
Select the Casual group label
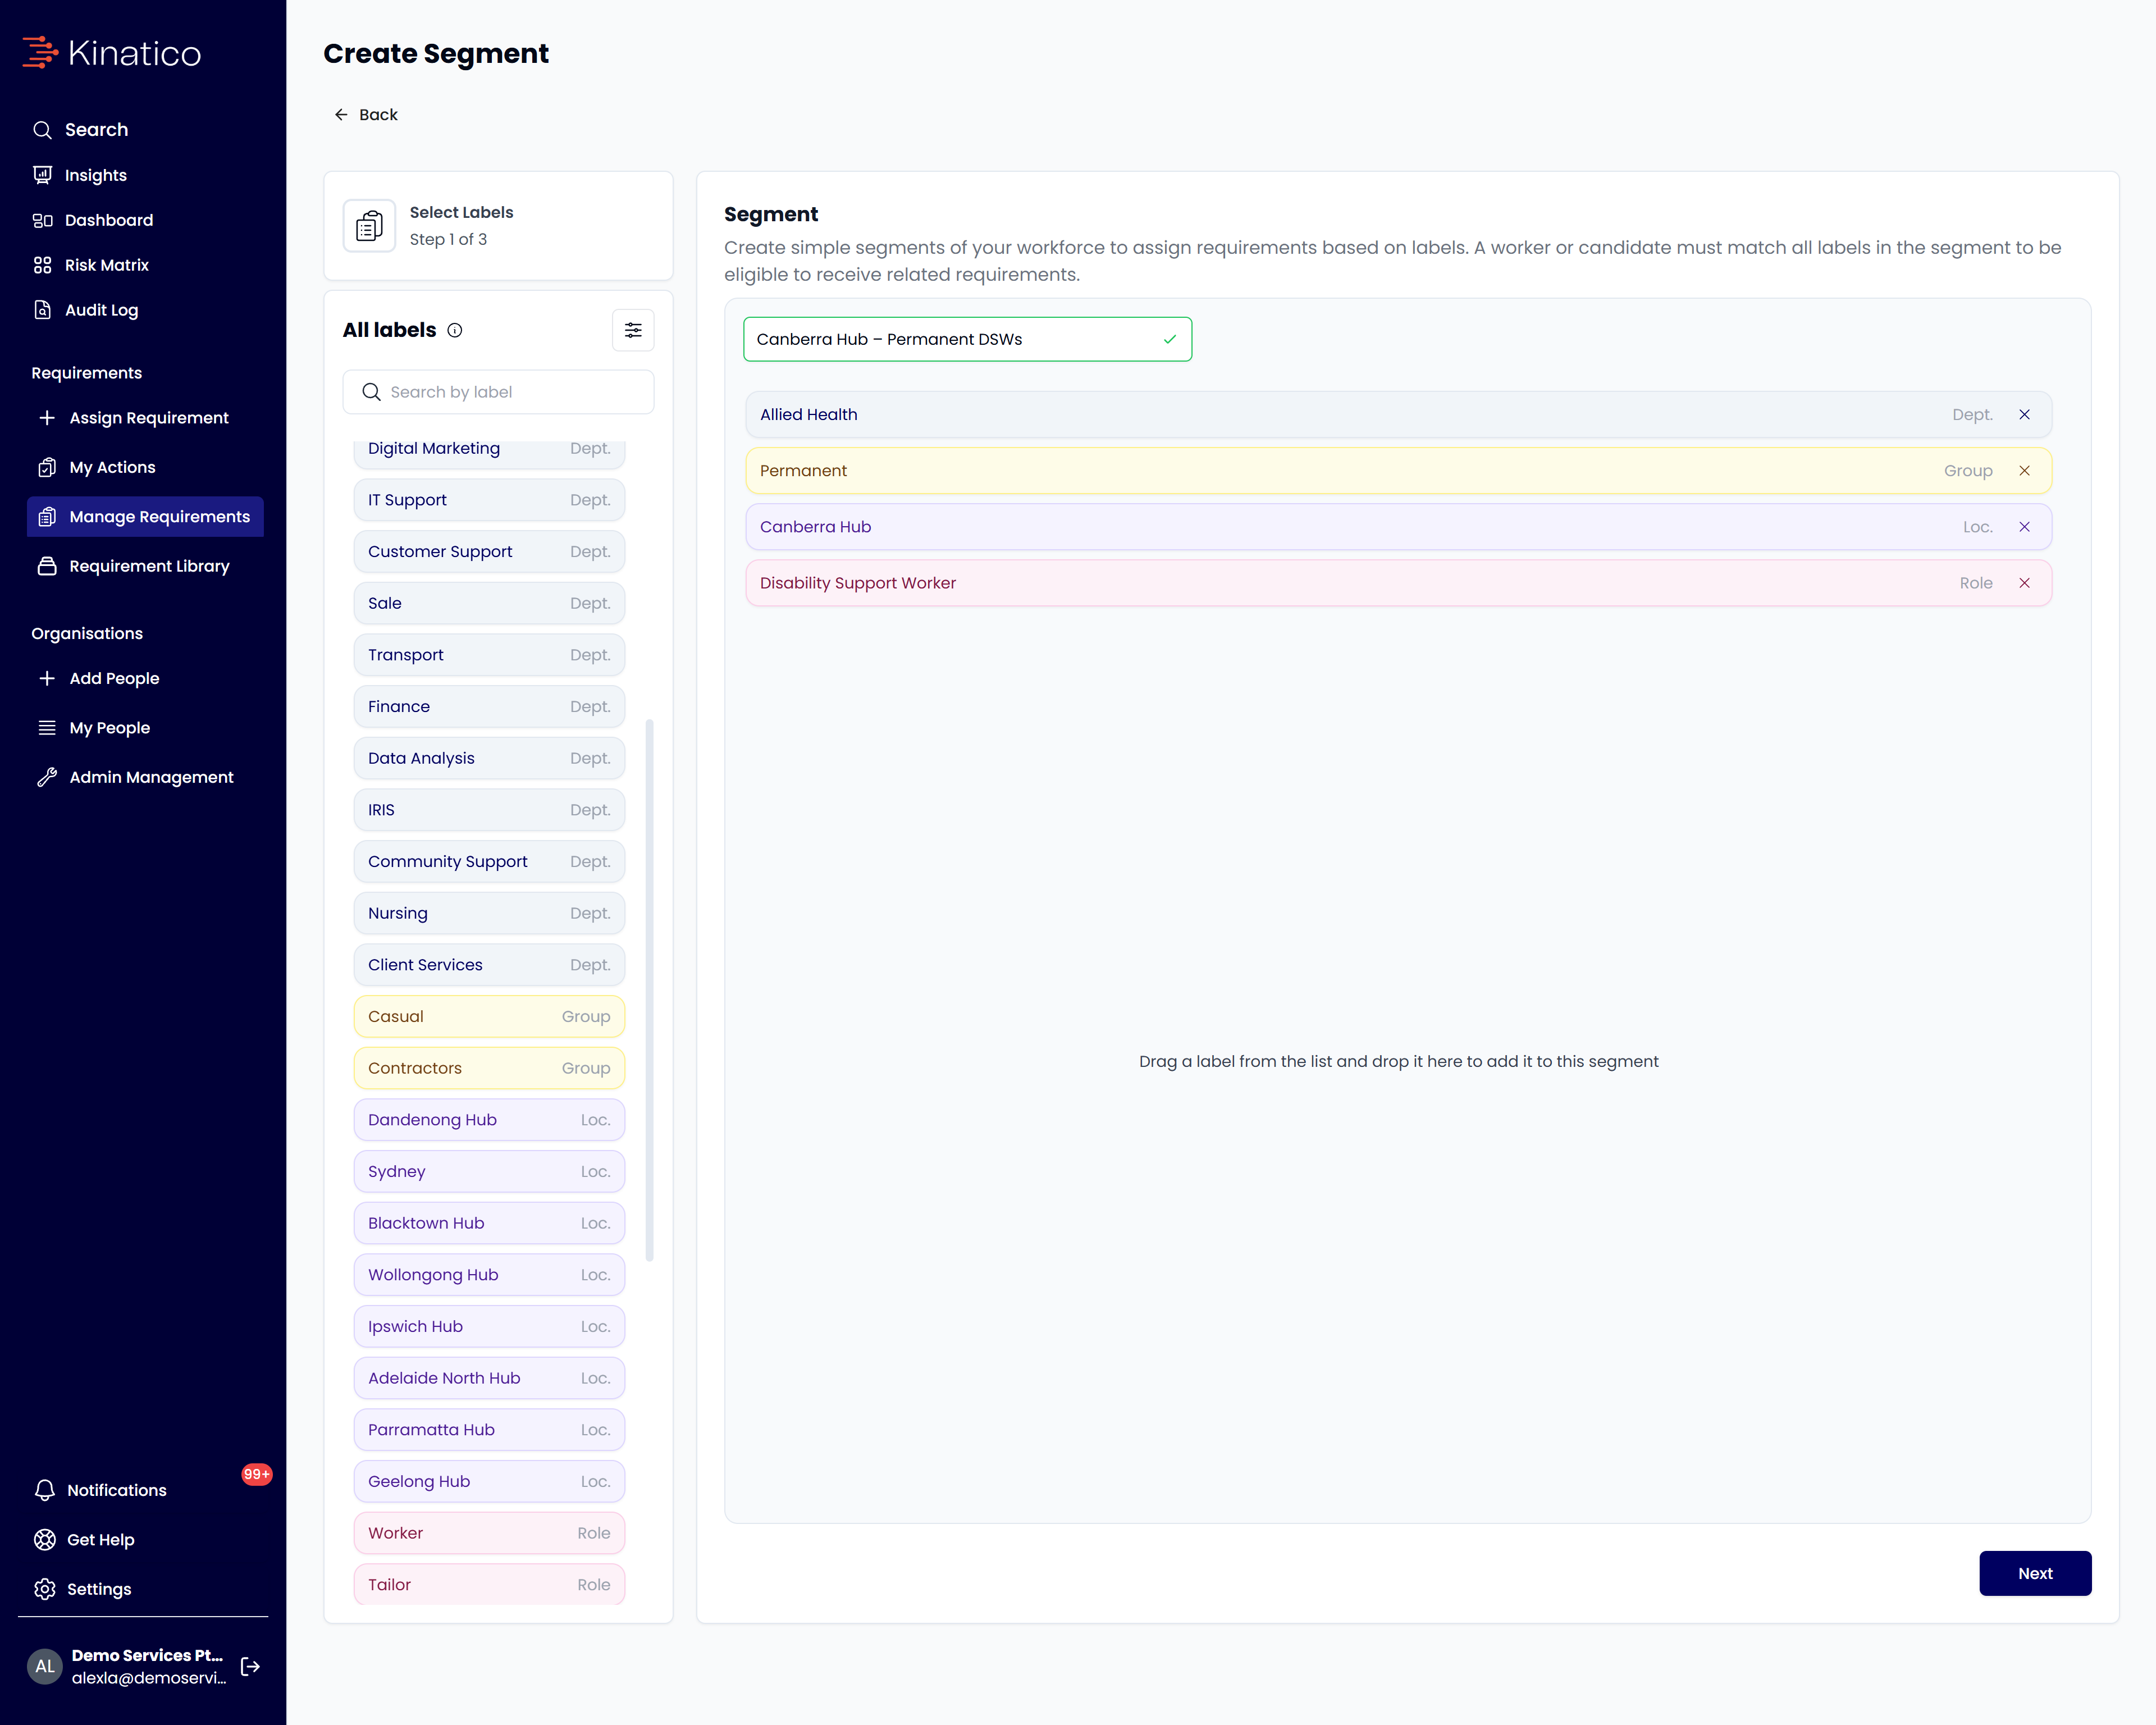point(489,1017)
